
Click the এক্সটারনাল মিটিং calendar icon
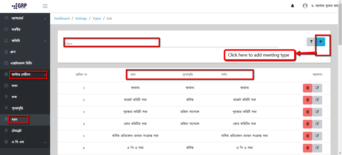(6, 63)
